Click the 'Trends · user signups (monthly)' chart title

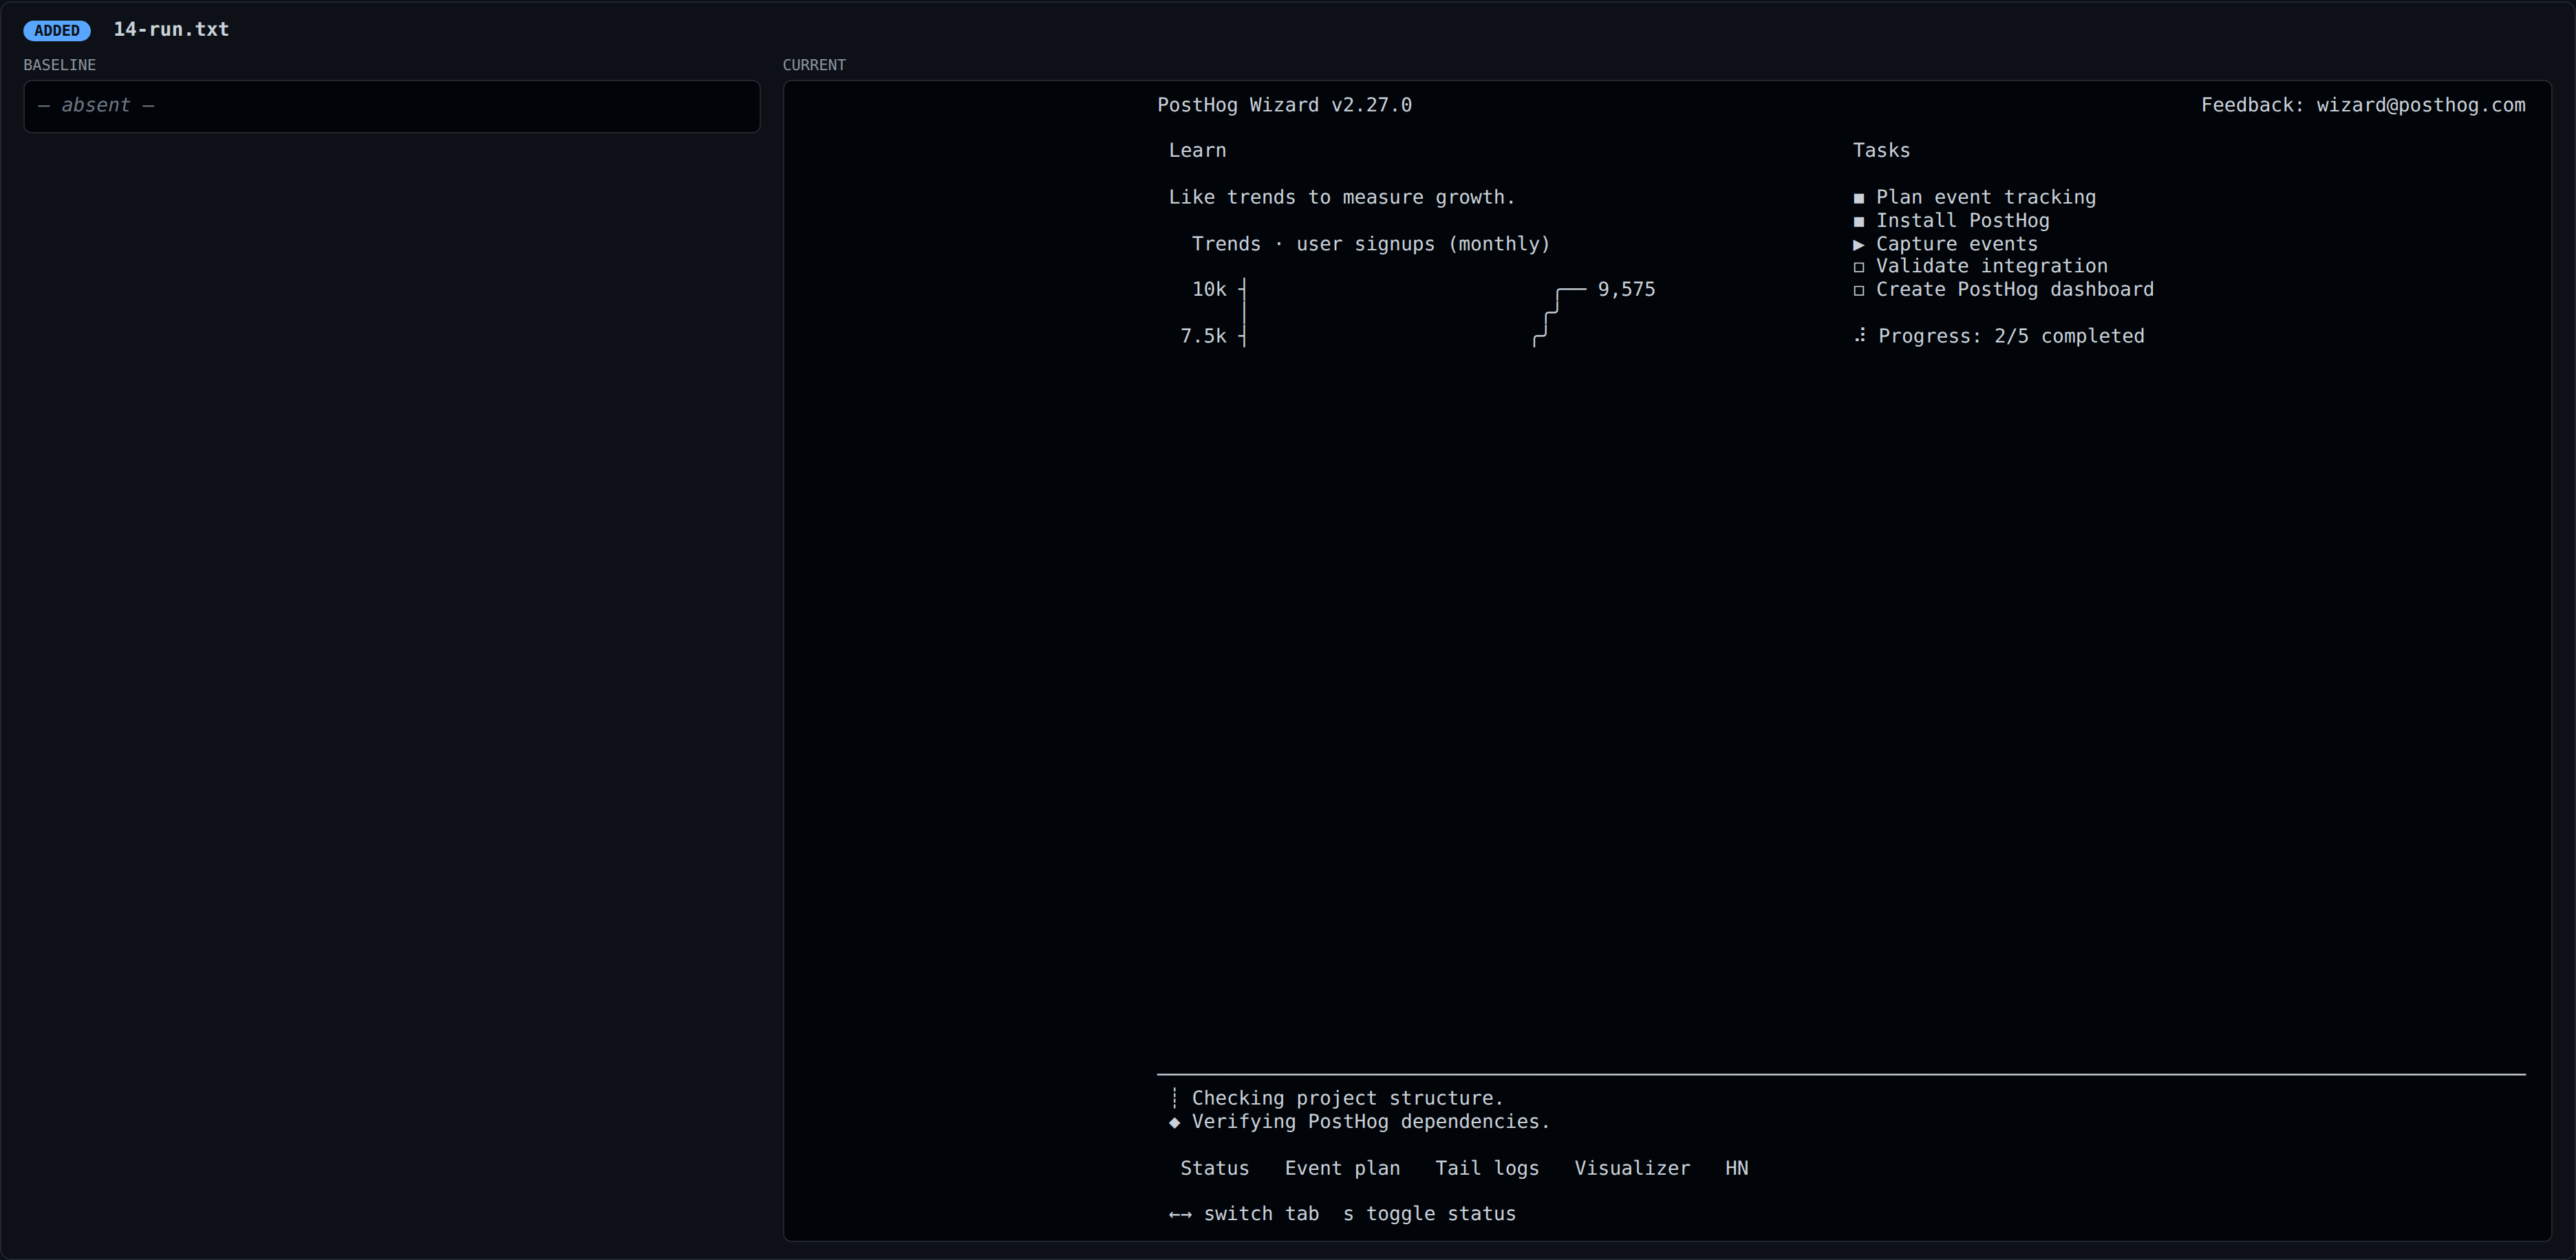point(1370,244)
